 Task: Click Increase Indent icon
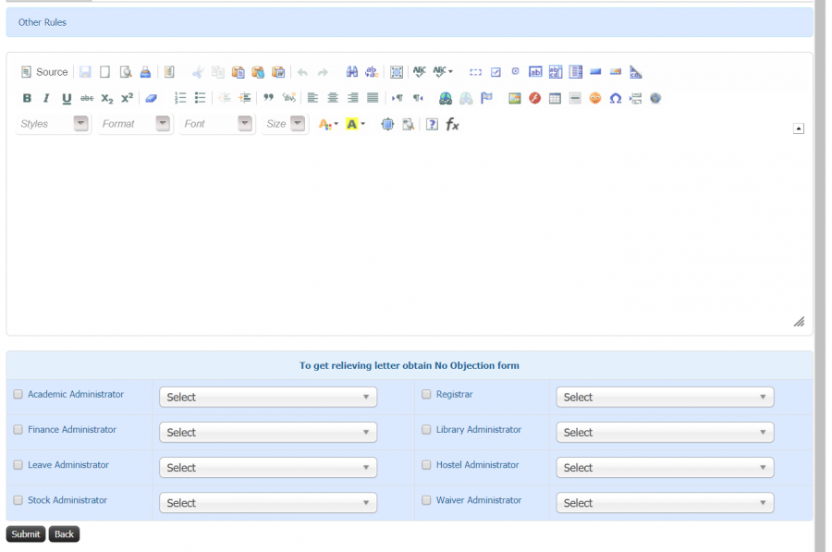[x=245, y=98]
